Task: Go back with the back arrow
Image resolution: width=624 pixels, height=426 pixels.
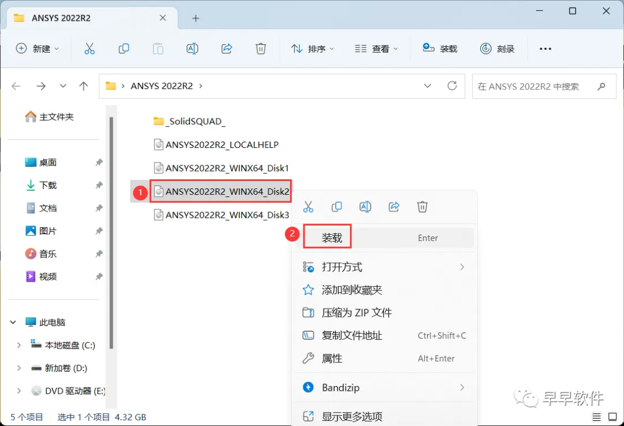Action: [16, 86]
